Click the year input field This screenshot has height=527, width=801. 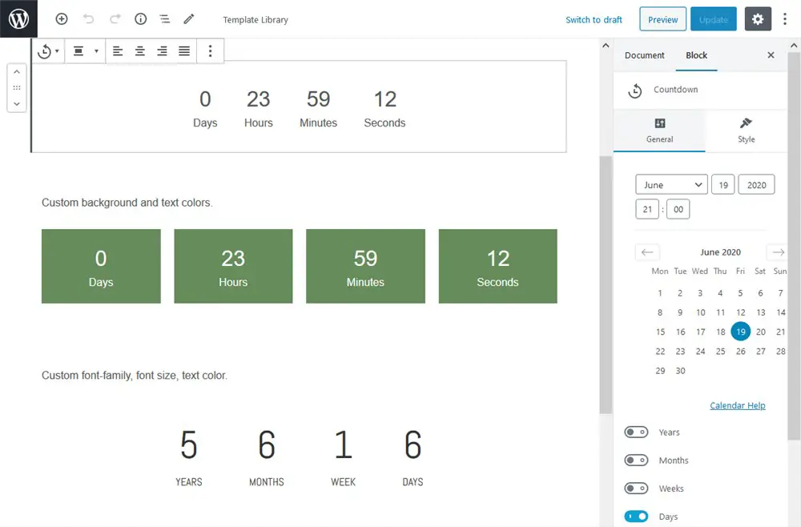coord(756,185)
